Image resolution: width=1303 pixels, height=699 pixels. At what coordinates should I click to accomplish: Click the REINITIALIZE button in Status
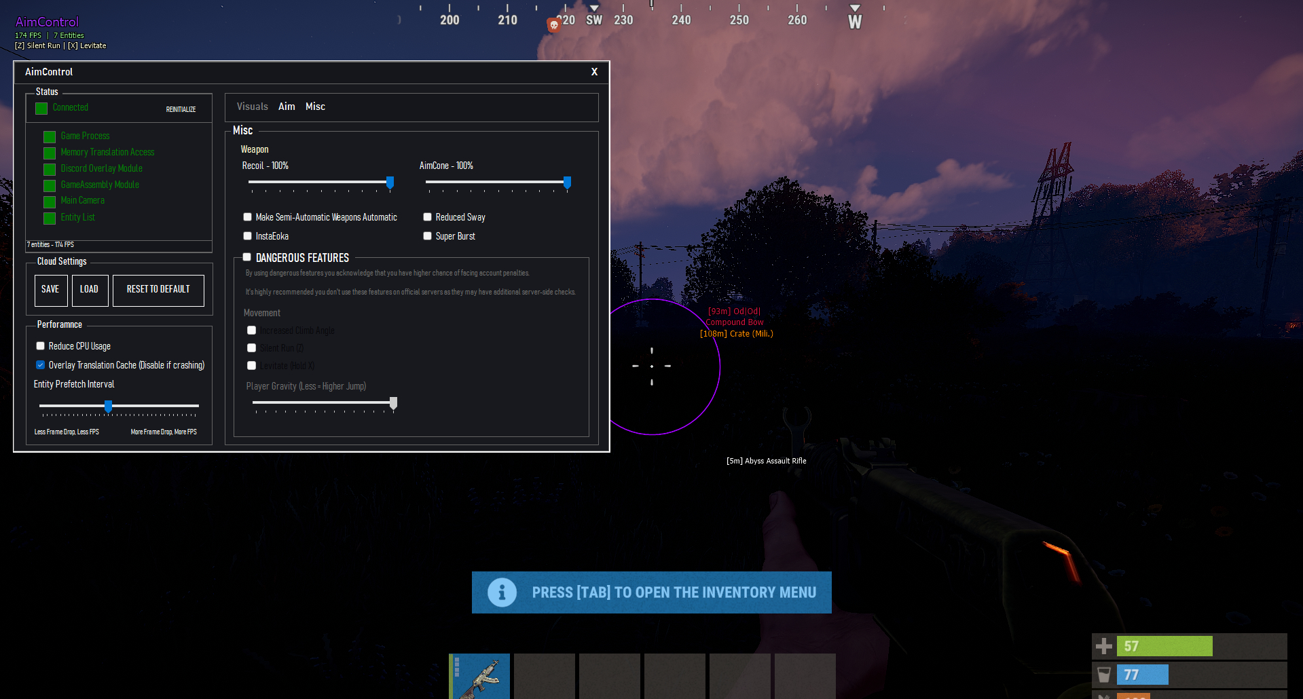pos(181,109)
